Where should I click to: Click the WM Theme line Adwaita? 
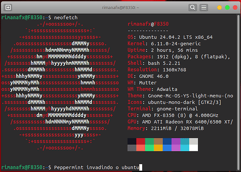[x=152, y=89]
